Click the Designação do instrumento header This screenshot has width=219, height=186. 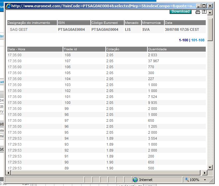tap(32, 23)
